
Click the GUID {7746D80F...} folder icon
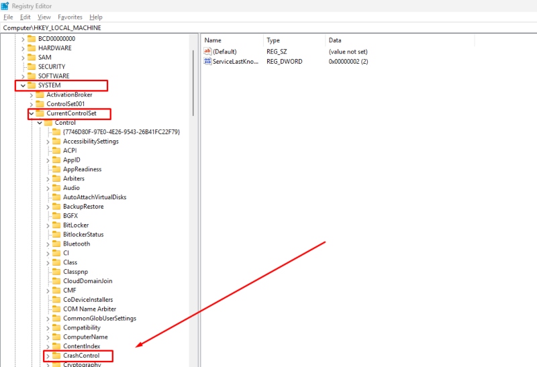pyautogui.click(x=56, y=132)
